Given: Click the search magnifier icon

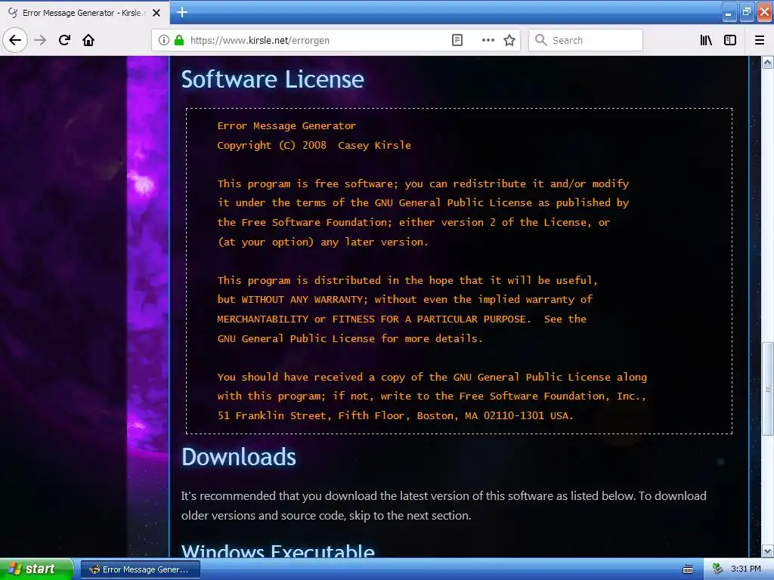Looking at the screenshot, I should coord(541,40).
